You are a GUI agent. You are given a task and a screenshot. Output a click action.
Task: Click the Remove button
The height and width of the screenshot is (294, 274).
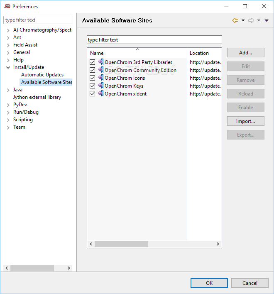coord(245,80)
